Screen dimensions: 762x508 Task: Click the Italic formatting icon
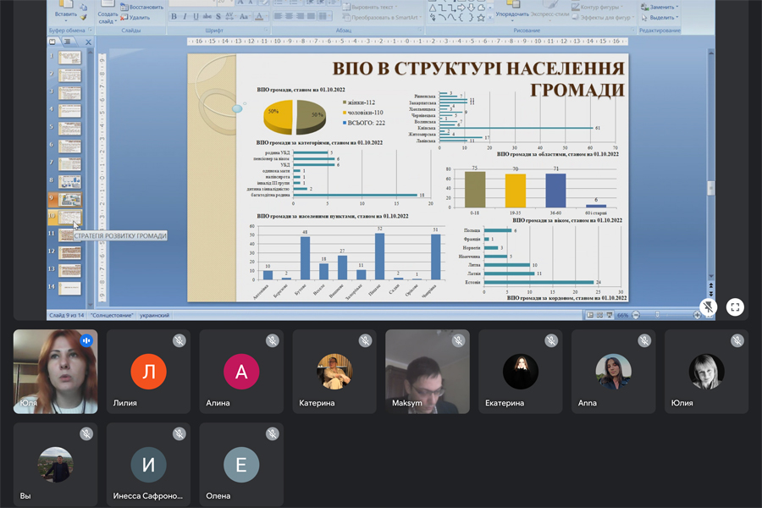click(185, 17)
